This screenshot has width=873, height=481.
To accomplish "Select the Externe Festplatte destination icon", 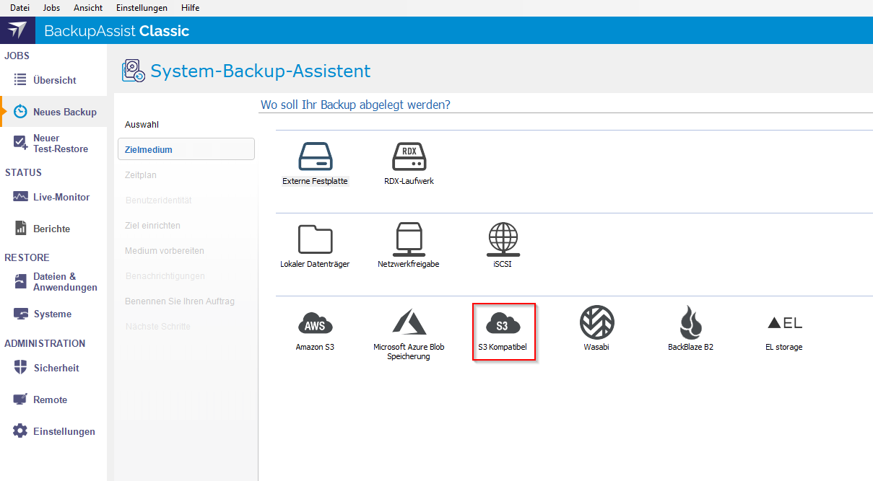I will [x=315, y=157].
